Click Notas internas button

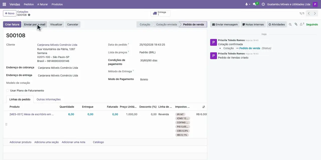(x=253, y=24)
